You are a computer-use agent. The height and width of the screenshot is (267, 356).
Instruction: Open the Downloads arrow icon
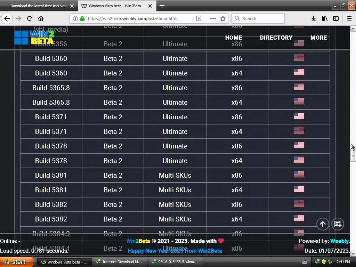[314, 18]
